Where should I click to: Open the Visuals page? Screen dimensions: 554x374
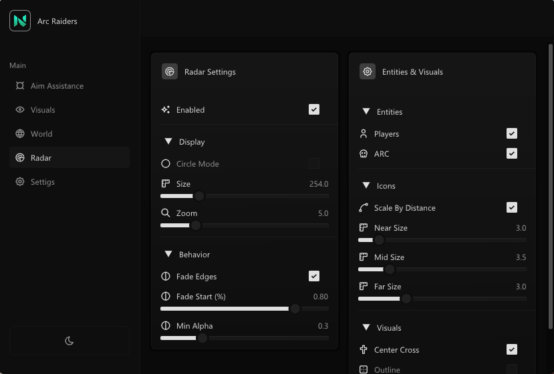[70, 109]
